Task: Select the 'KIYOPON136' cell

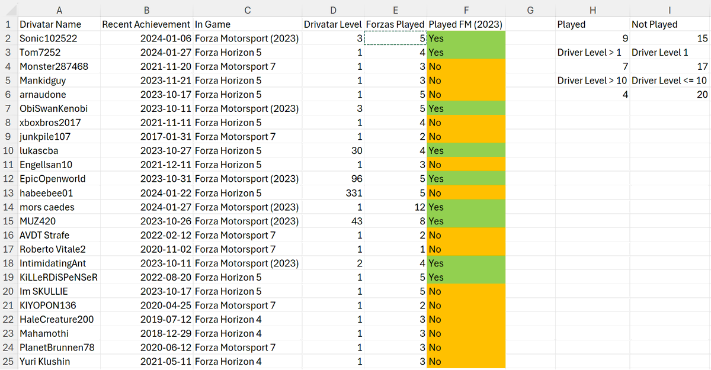Action: (x=59, y=305)
